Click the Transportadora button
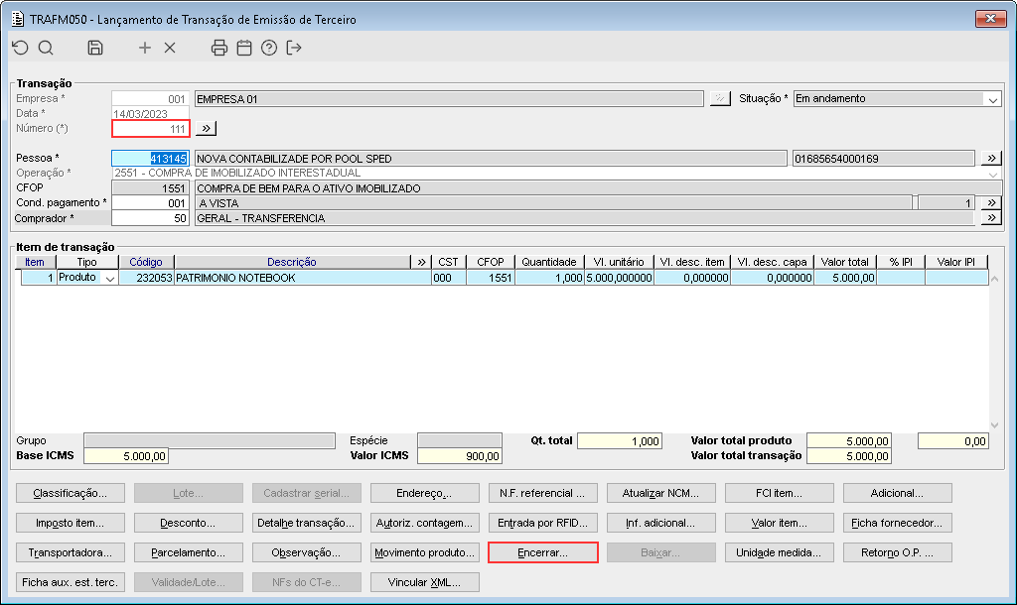Screen dimensions: 1017x605 [71, 552]
